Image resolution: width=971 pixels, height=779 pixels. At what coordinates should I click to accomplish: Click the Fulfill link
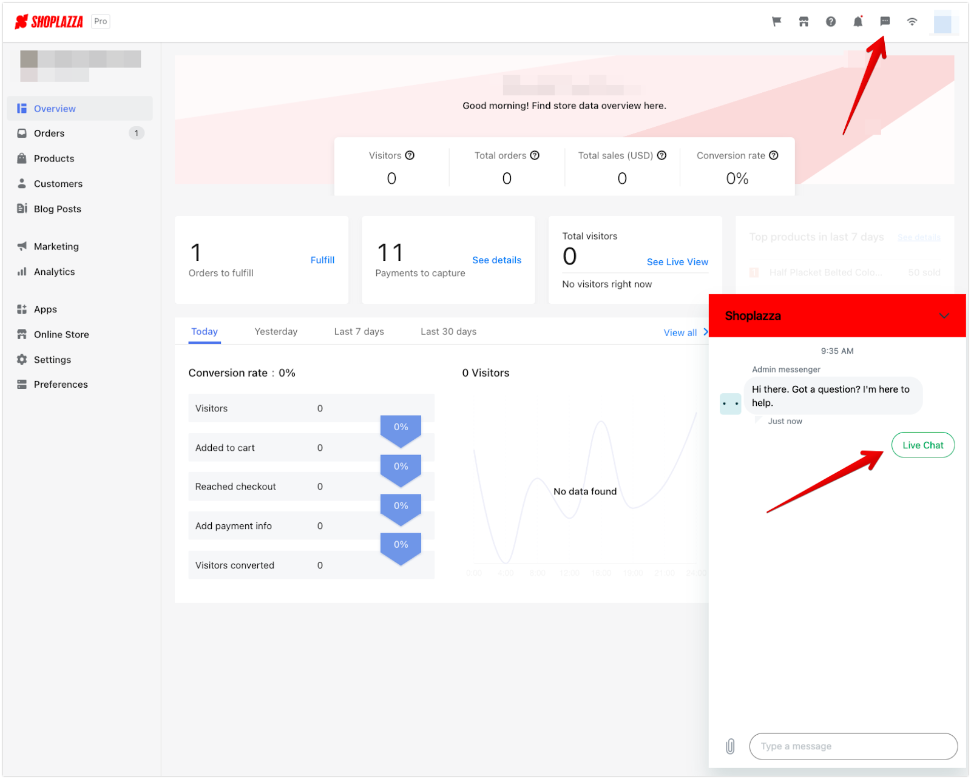click(x=322, y=260)
